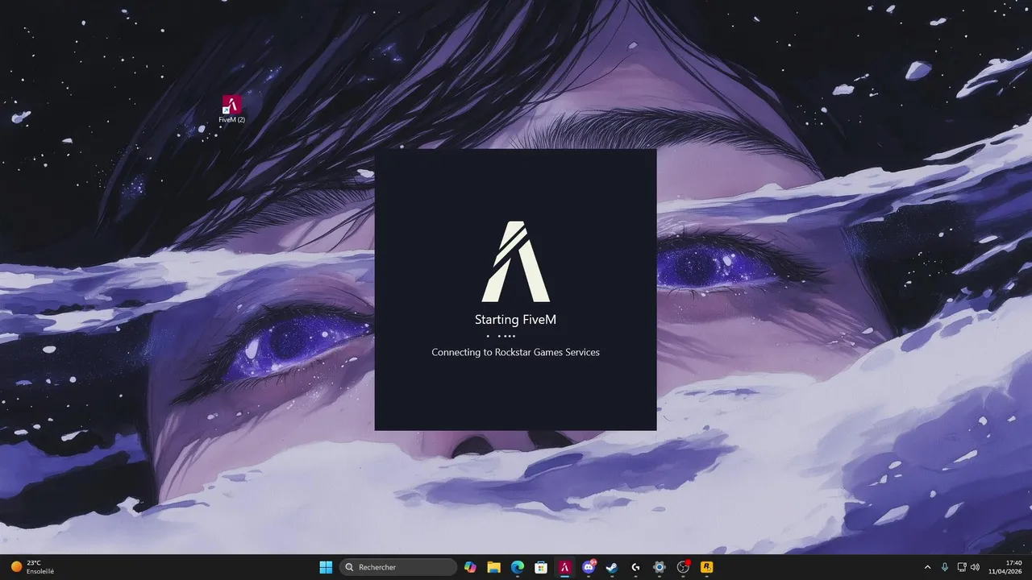This screenshot has height=580, width=1032.
Task: Open the clock showing 17:40
Action: 1007,567
